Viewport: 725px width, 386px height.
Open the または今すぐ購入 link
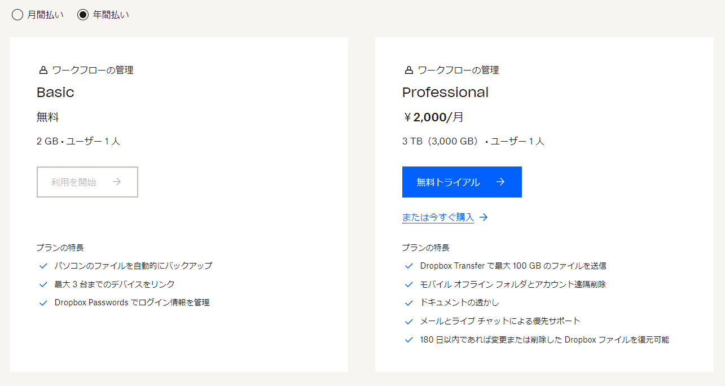[438, 217]
